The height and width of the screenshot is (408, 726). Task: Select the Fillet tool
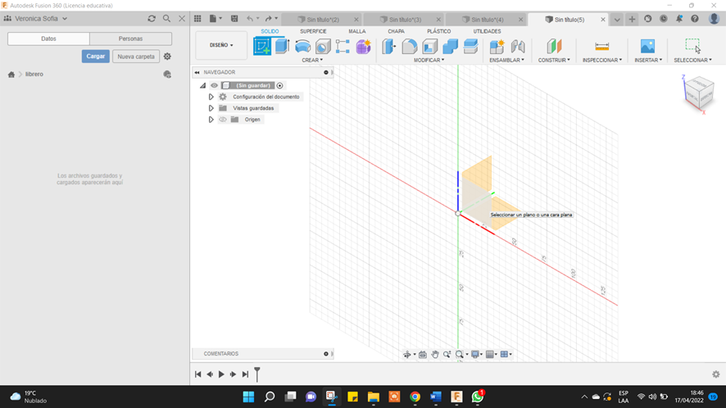point(410,47)
